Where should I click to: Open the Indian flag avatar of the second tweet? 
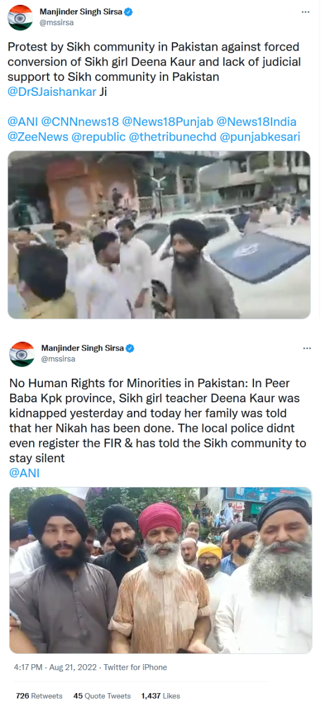[x=22, y=354]
